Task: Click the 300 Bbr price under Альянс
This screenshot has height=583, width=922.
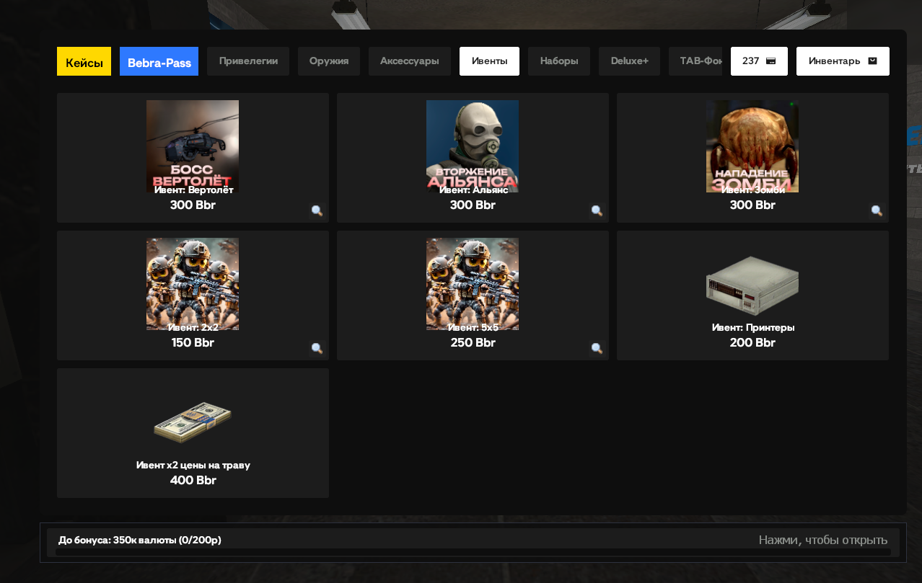Action: point(473,205)
